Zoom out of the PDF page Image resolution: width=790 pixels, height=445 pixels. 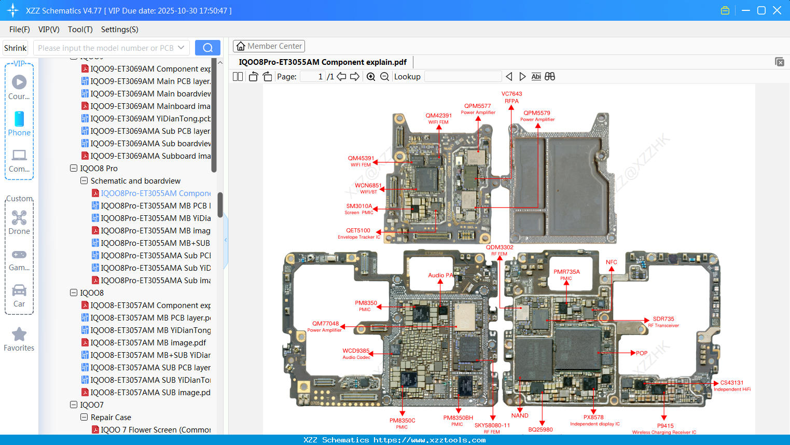click(384, 76)
